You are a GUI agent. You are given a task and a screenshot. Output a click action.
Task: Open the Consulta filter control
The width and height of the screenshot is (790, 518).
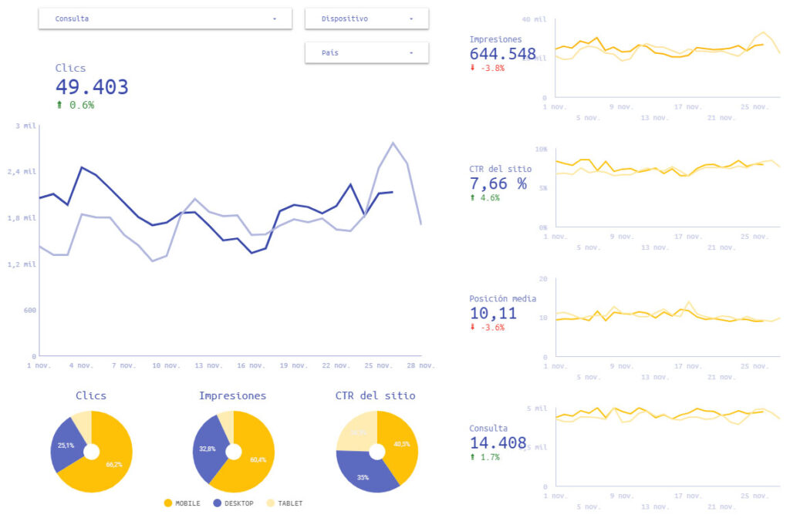point(164,18)
